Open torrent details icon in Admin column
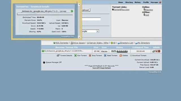The height and width of the screenshot is (101, 181). point(154,51)
